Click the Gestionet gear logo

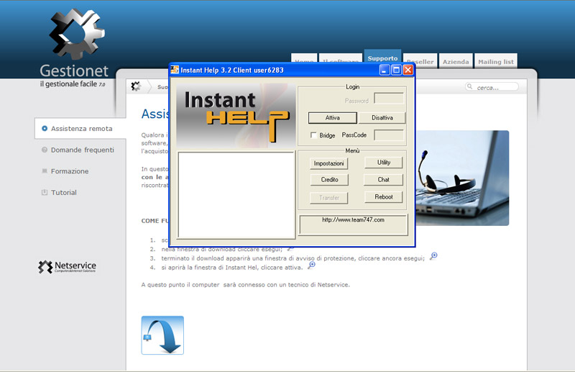click(77, 34)
